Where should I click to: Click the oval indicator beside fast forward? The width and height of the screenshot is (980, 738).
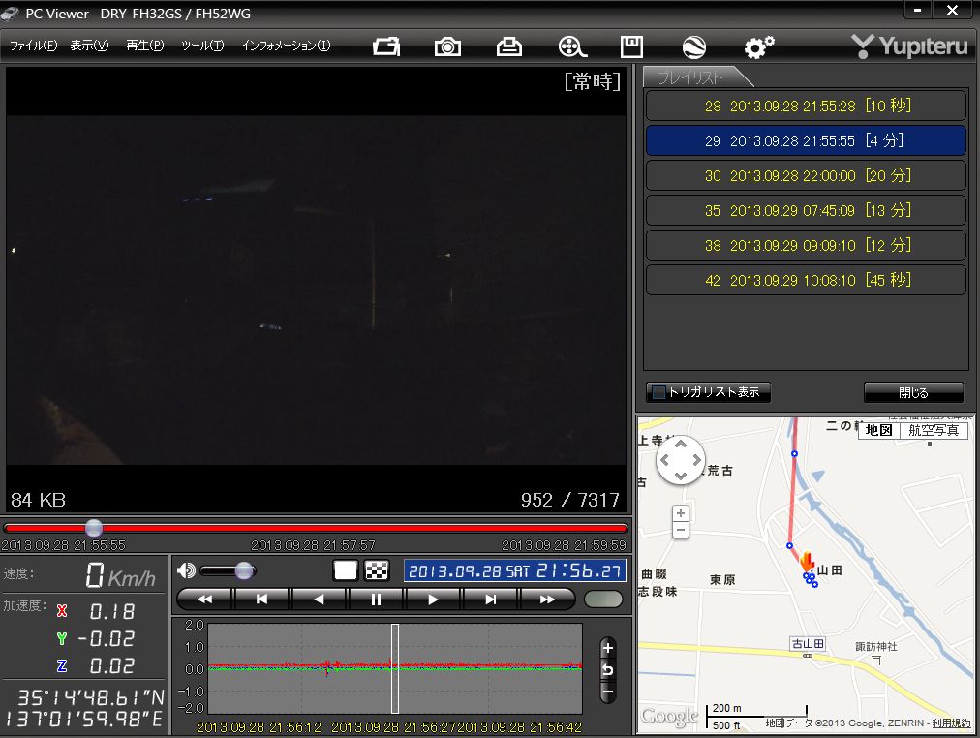point(603,600)
